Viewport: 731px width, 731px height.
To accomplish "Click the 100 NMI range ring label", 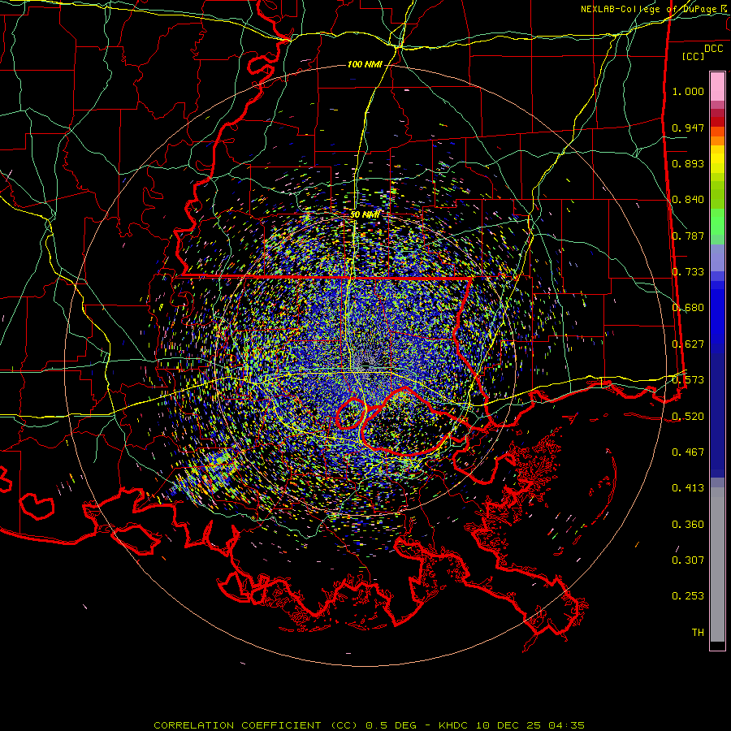I will coord(364,64).
